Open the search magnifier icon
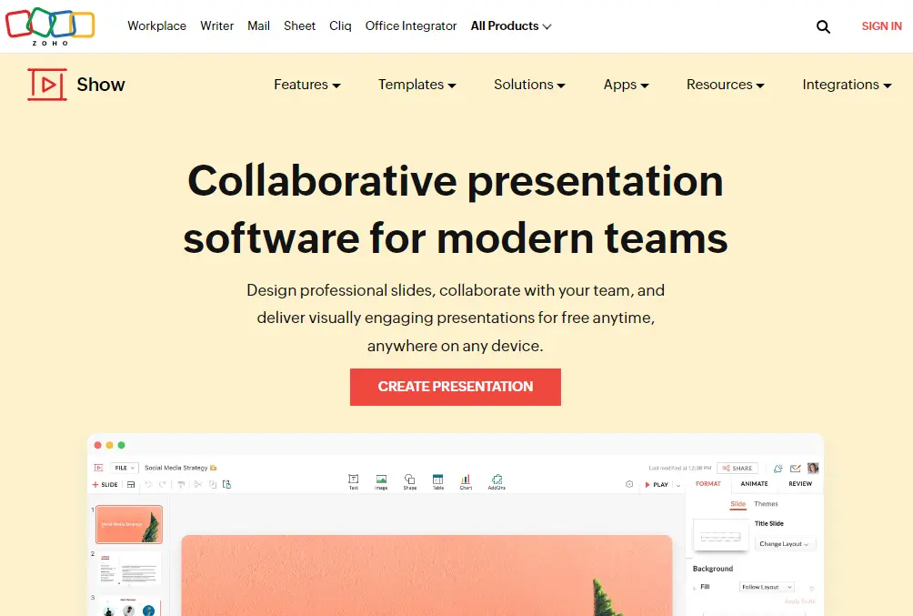 tap(823, 27)
